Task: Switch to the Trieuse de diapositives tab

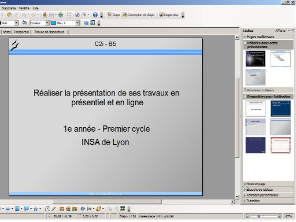Action: pos(49,32)
